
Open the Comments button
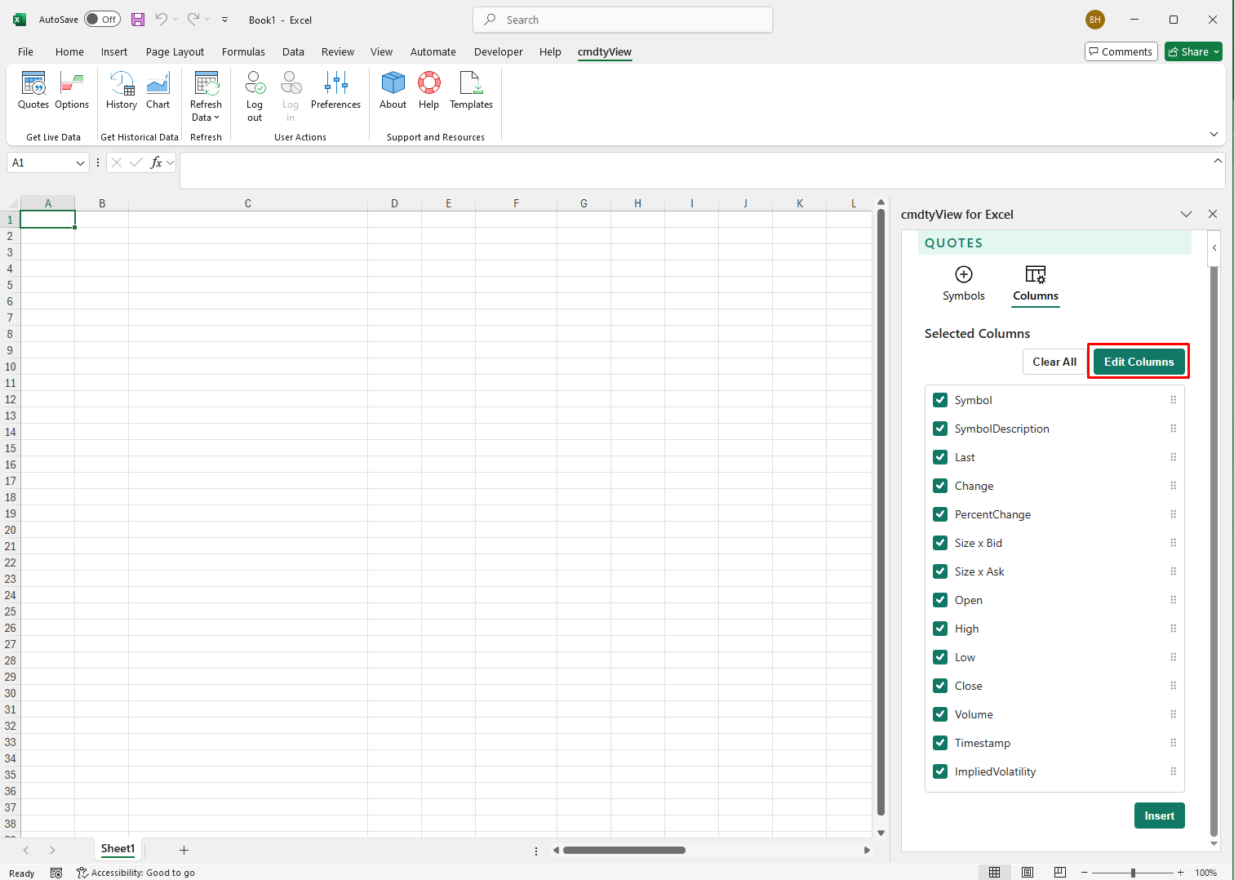point(1121,51)
